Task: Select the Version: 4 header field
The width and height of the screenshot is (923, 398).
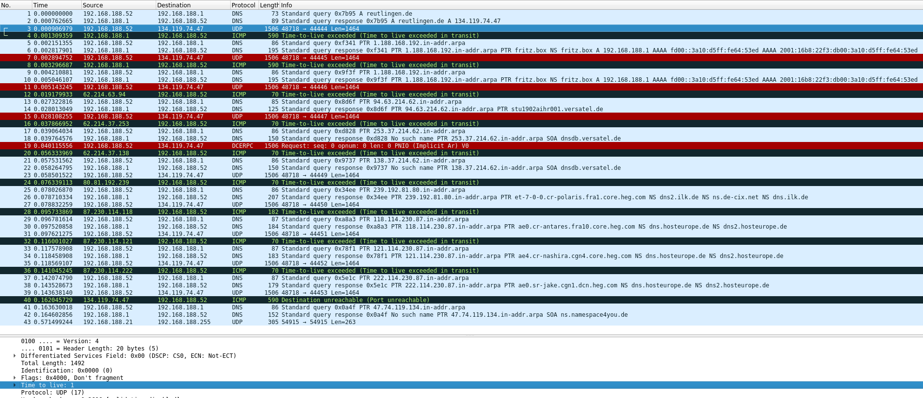Action: [x=60, y=341]
